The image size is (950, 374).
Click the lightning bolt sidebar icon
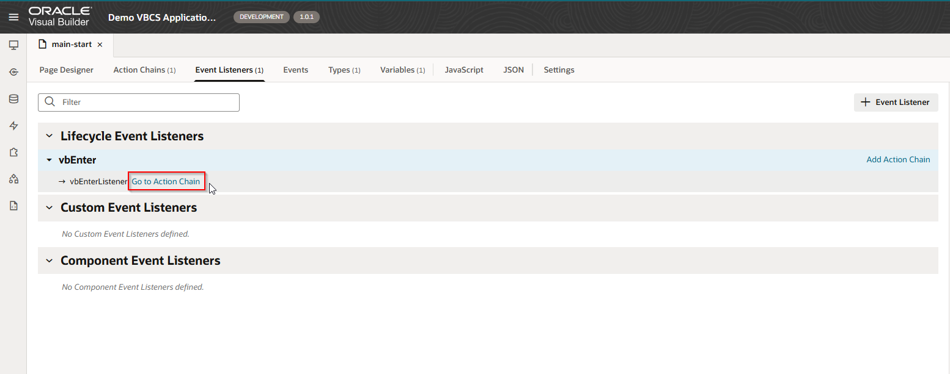click(13, 126)
